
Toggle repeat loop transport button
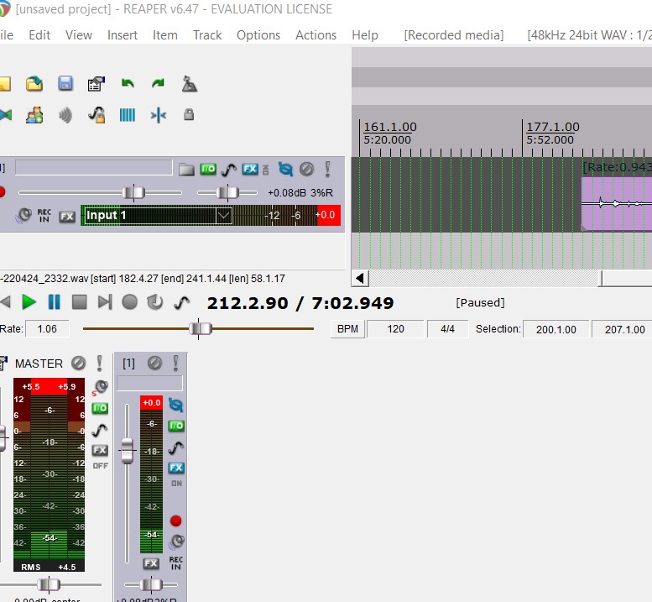click(x=155, y=302)
